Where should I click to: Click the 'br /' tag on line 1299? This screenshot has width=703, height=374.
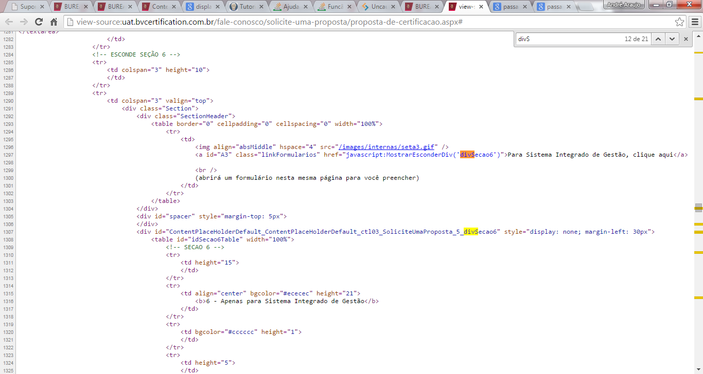(x=206, y=170)
